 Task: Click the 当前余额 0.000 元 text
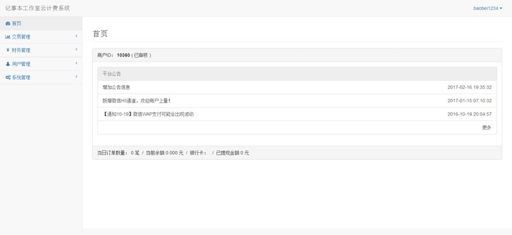point(165,153)
